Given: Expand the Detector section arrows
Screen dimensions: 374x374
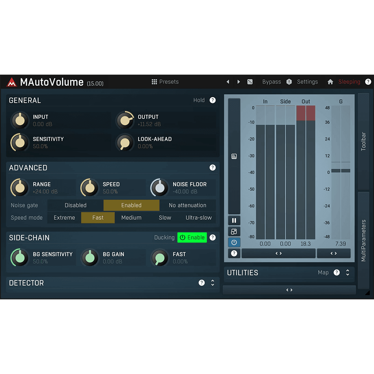Looking at the screenshot, I should [x=213, y=283].
